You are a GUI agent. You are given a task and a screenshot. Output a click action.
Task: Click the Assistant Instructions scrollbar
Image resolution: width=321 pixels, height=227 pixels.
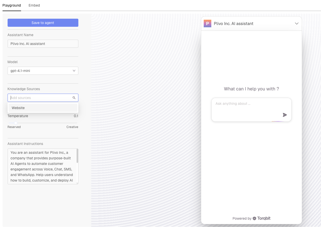tap(77, 156)
